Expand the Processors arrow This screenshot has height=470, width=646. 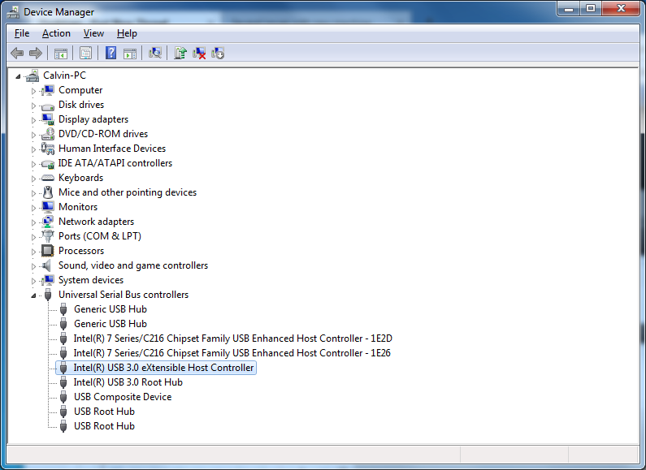[34, 252]
